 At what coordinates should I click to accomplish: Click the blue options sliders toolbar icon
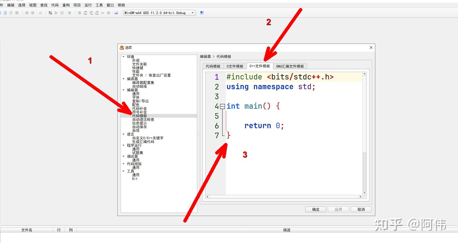coord(70,13)
